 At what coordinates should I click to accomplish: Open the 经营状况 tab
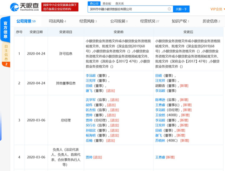coord(150,21)
